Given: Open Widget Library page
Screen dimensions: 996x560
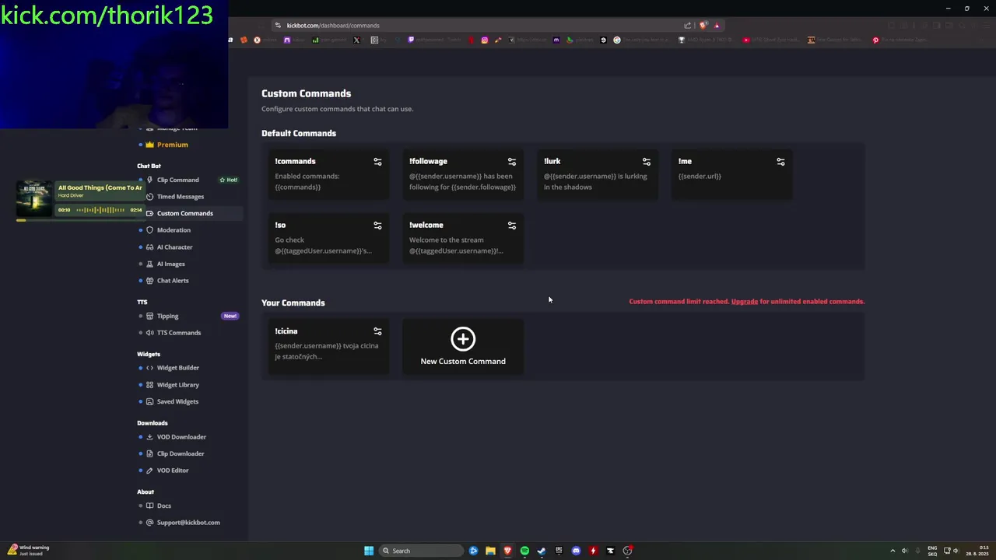Looking at the screenshot, I should 177,385.
